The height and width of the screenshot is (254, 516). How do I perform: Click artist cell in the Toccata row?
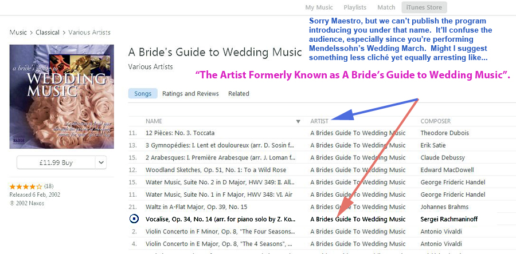click(x=358, y=133)
